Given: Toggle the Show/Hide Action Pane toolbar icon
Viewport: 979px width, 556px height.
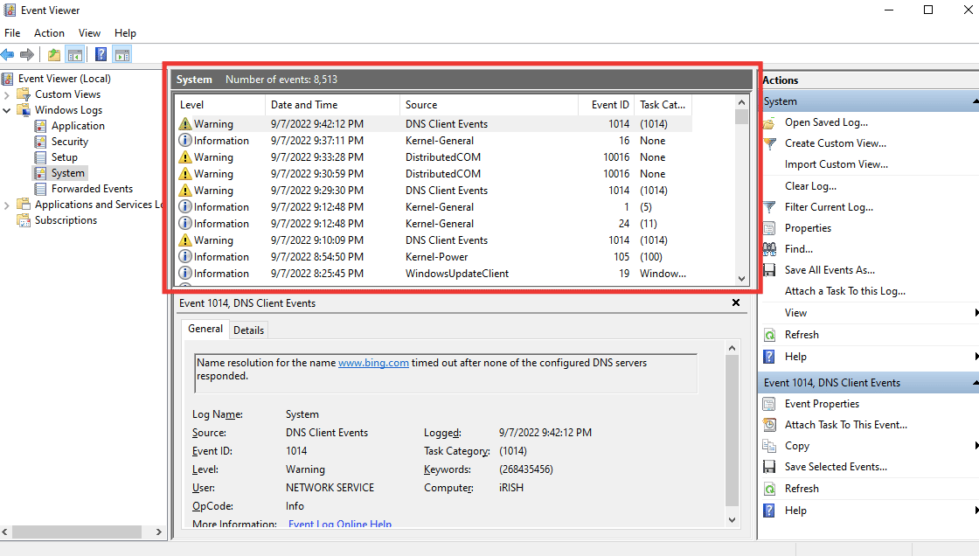Looking at the screenshot, I should click(122, 55).
